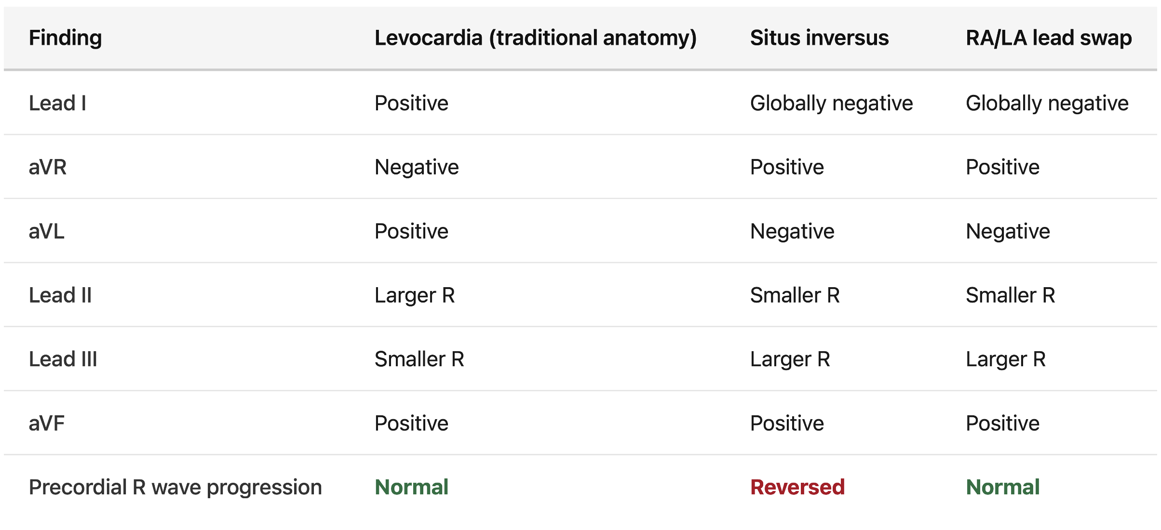Image resolution: width=1161 pixels, height=530 pixels.
Task: Click Globally negative under RA/LA lead swap
Action: pyautogui.click(x=1047, y=103)
